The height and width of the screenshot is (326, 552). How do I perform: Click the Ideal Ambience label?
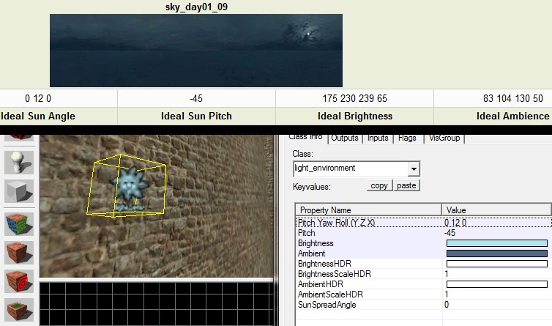point(513,116)
